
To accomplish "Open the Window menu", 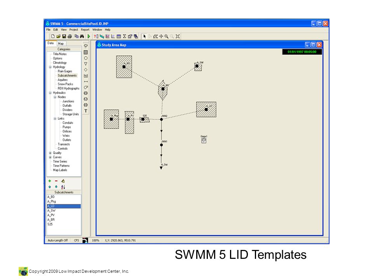I will coord(97,30).
